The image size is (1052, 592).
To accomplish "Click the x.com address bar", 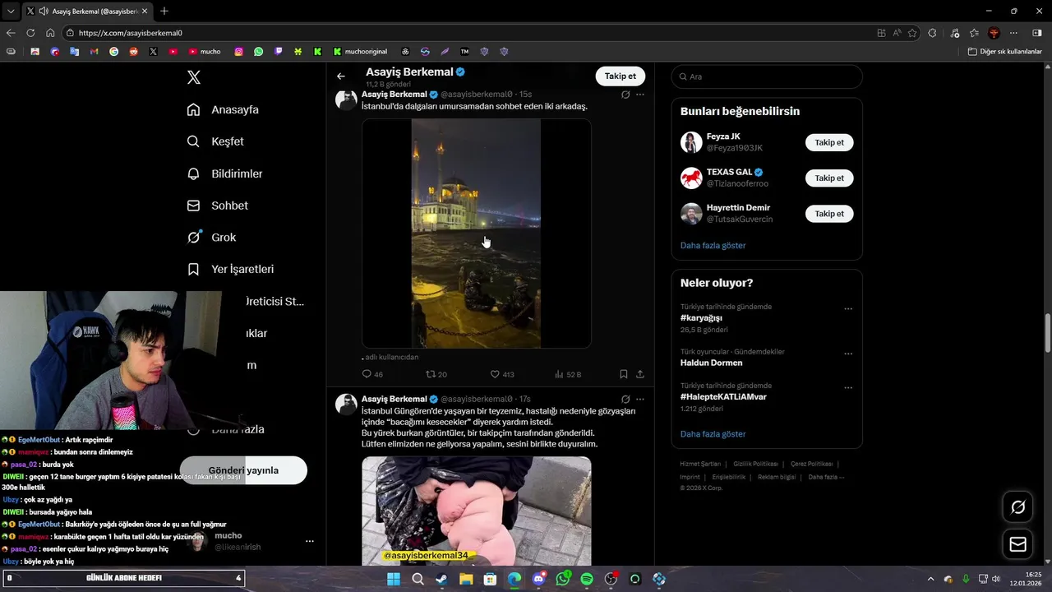I will pyautogui.click(x=468, y=33).
